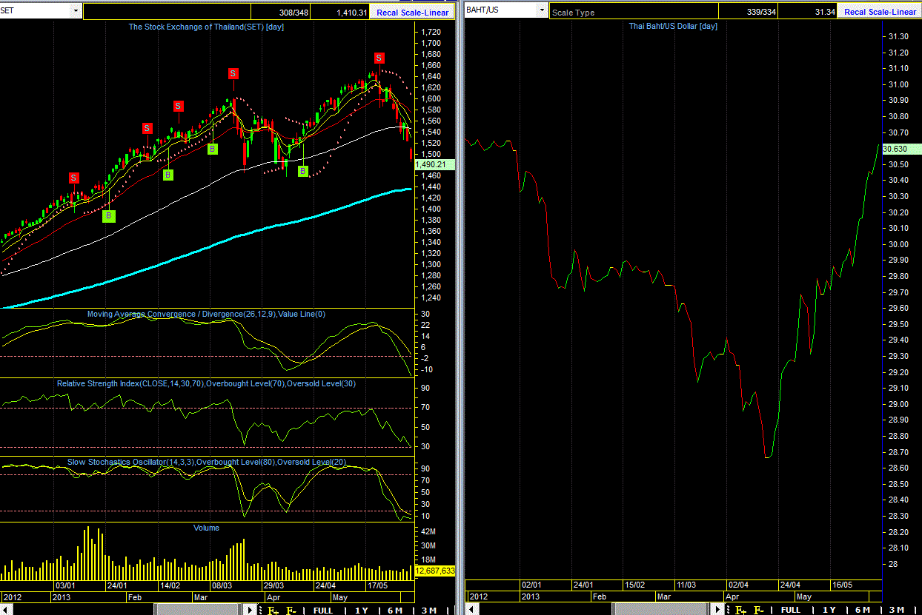
Task: Click 02/04 date label on BAHT/US chart
Action: pos(738,585)
